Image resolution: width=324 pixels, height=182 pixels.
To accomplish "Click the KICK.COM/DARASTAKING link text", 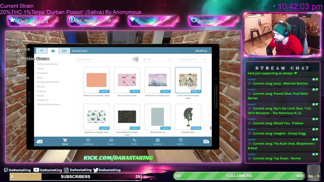I will click(x=118, y=158).
